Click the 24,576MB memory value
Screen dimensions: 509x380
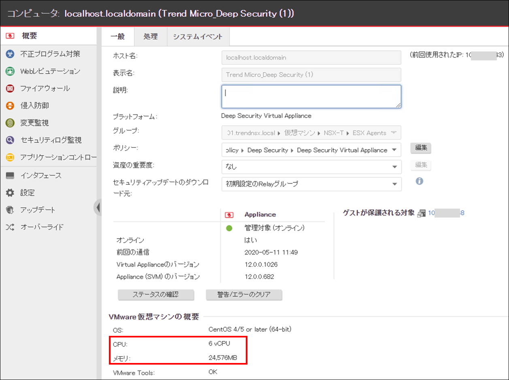pos(223,358)
